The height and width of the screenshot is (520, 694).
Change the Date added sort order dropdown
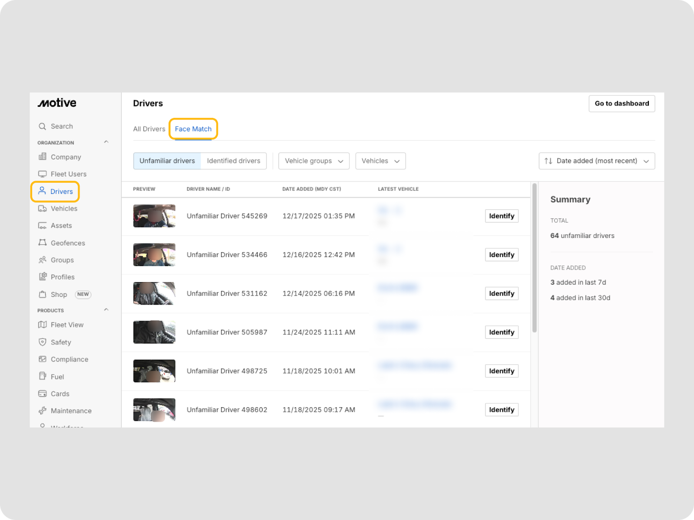pyautogui.click(x=596, y=161)
